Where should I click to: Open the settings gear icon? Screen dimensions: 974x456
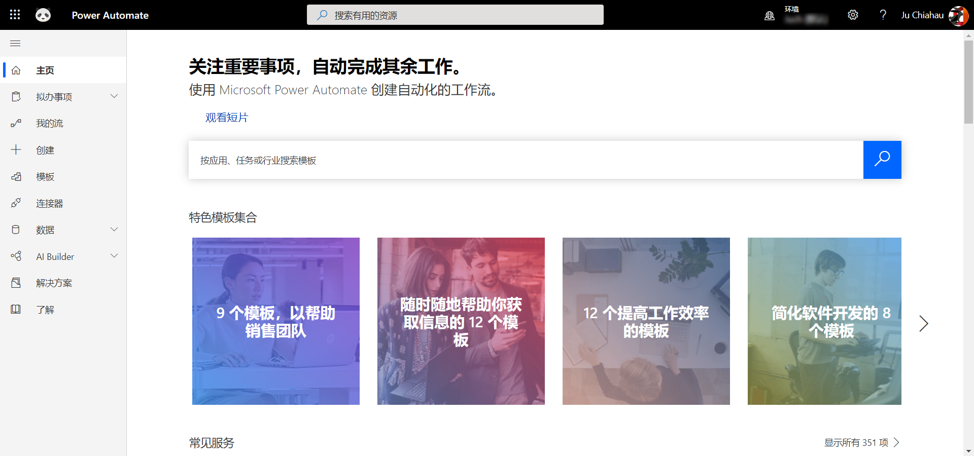[853, 15]
